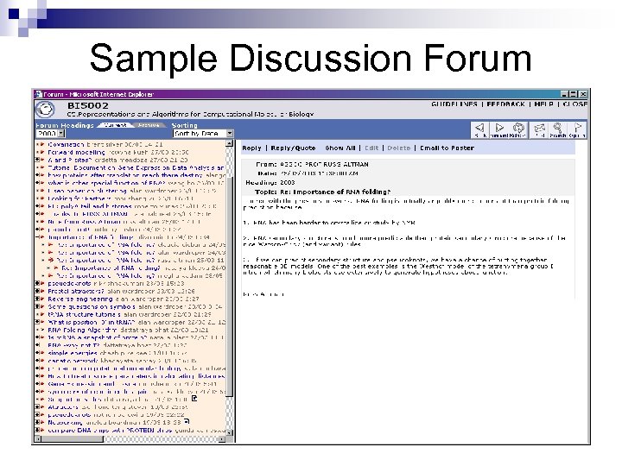Screen dimensions: 622x466
Task: Click the Back arrow toolbar icon
Action: pos(480,129)
